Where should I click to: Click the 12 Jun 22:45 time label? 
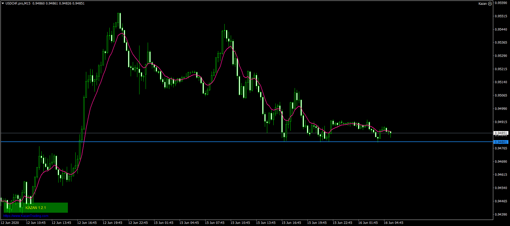pos(138,223)
